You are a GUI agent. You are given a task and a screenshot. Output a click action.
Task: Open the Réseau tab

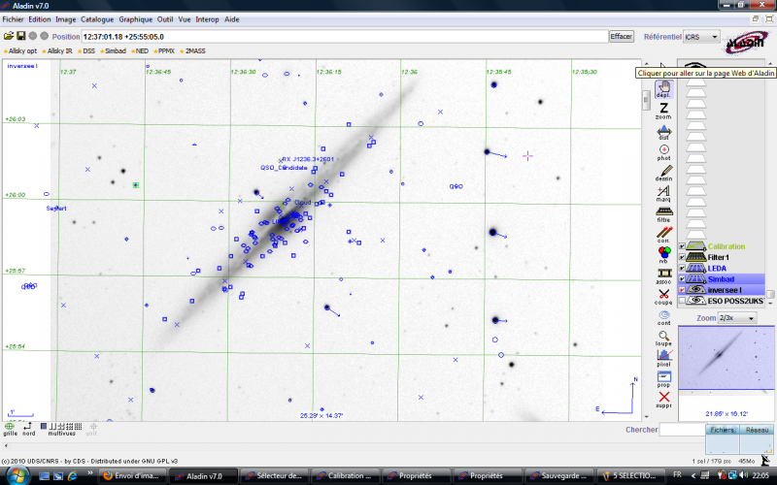(x=757, y=430)
